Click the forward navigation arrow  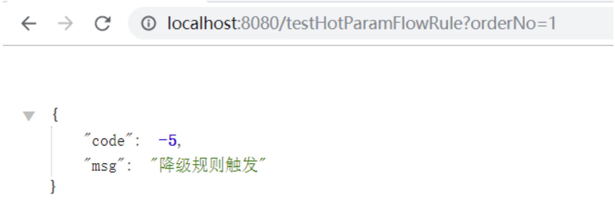pyautogui.click(x=65, y=23)
